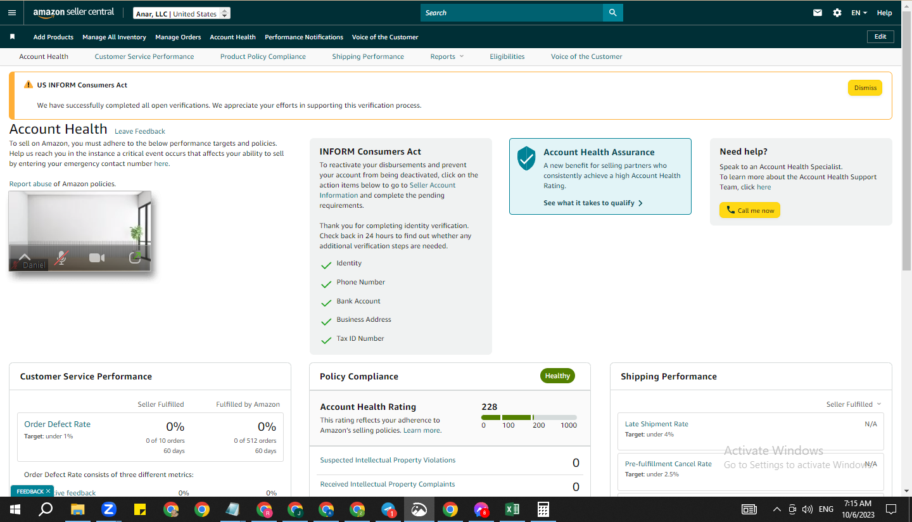Image resolution: width=912 pixels, height=522 pixels.
Task: Open Received Intellectual Property Complaints
Action: [388, 484]
